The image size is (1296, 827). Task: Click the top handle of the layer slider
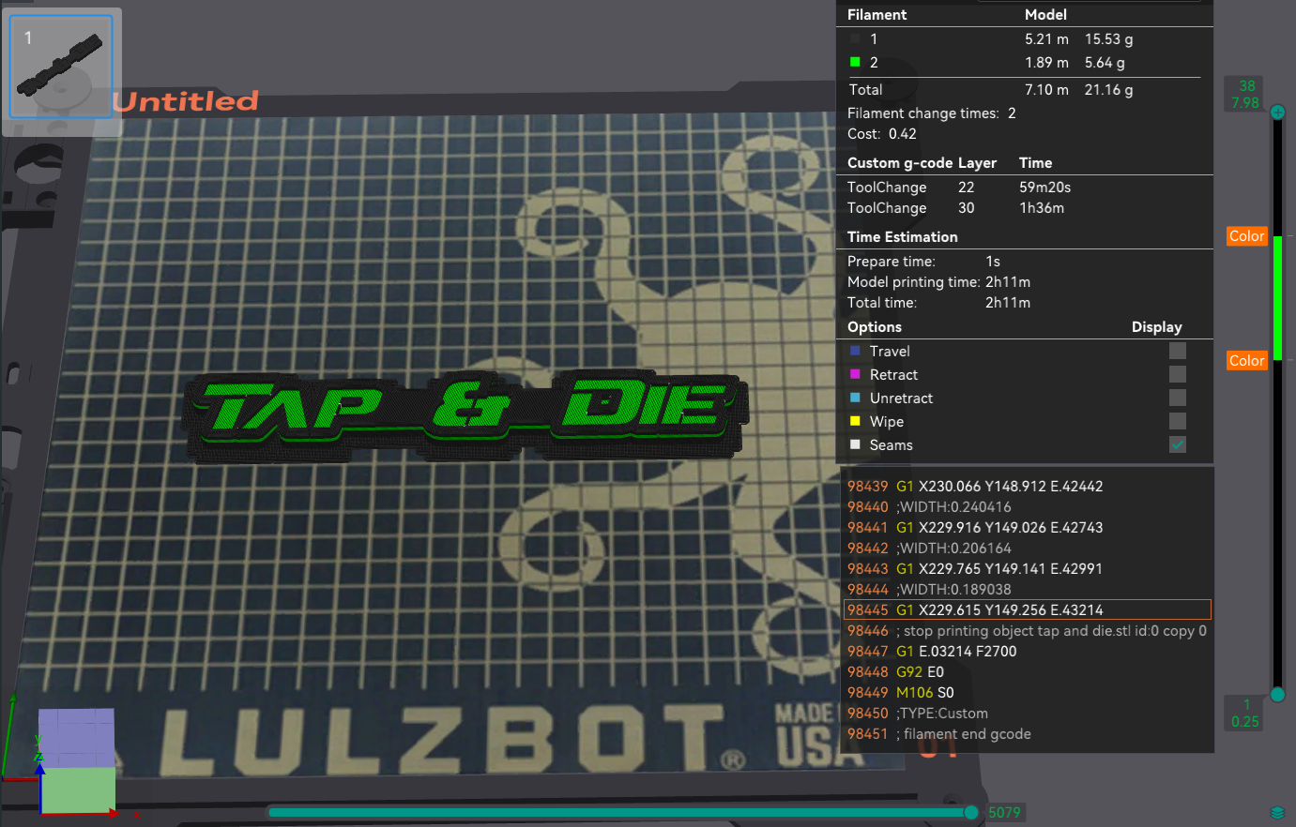(1277, 112)
